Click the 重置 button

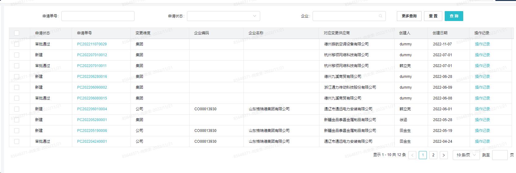(433, 16)
